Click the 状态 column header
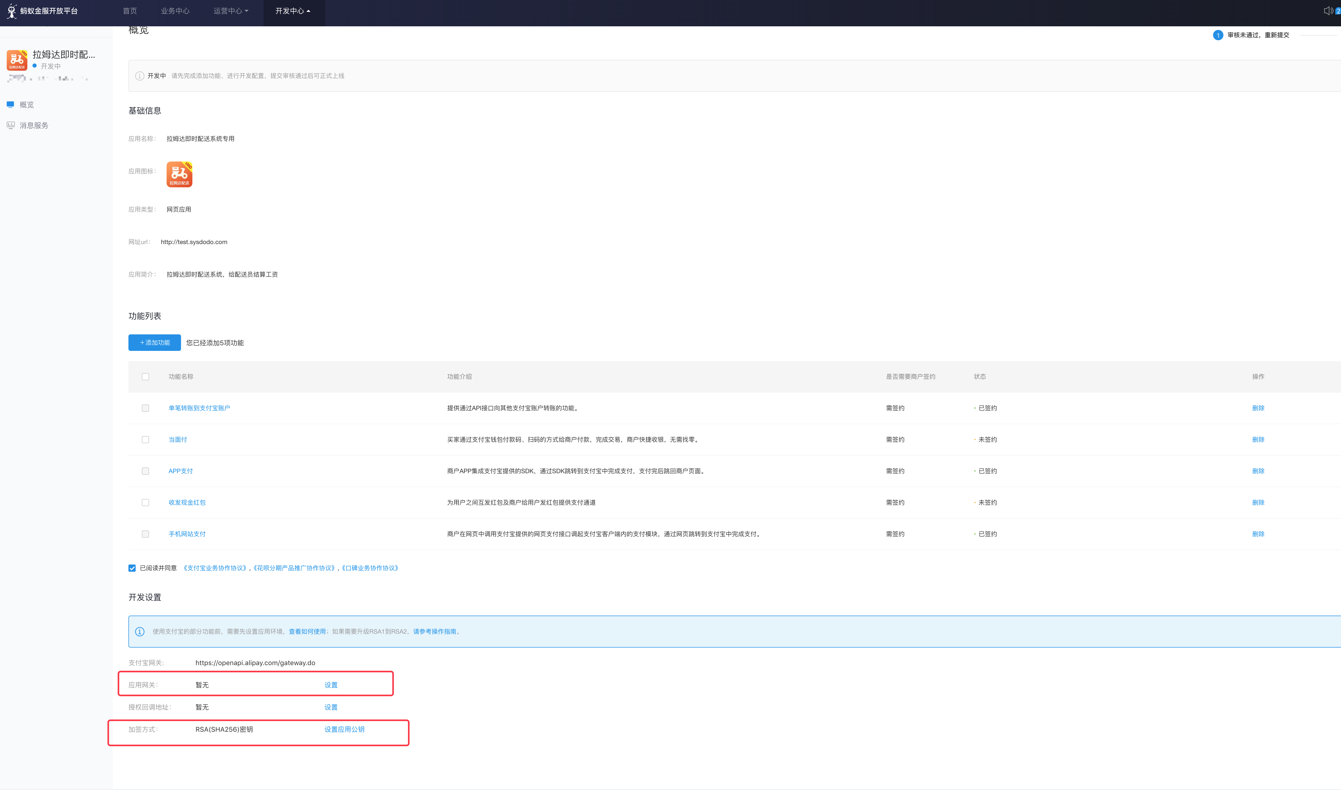Screen dimensions: 1341x790 980,376
